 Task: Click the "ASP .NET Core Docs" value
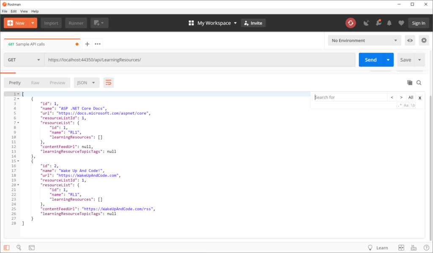(x=82, y=108)
